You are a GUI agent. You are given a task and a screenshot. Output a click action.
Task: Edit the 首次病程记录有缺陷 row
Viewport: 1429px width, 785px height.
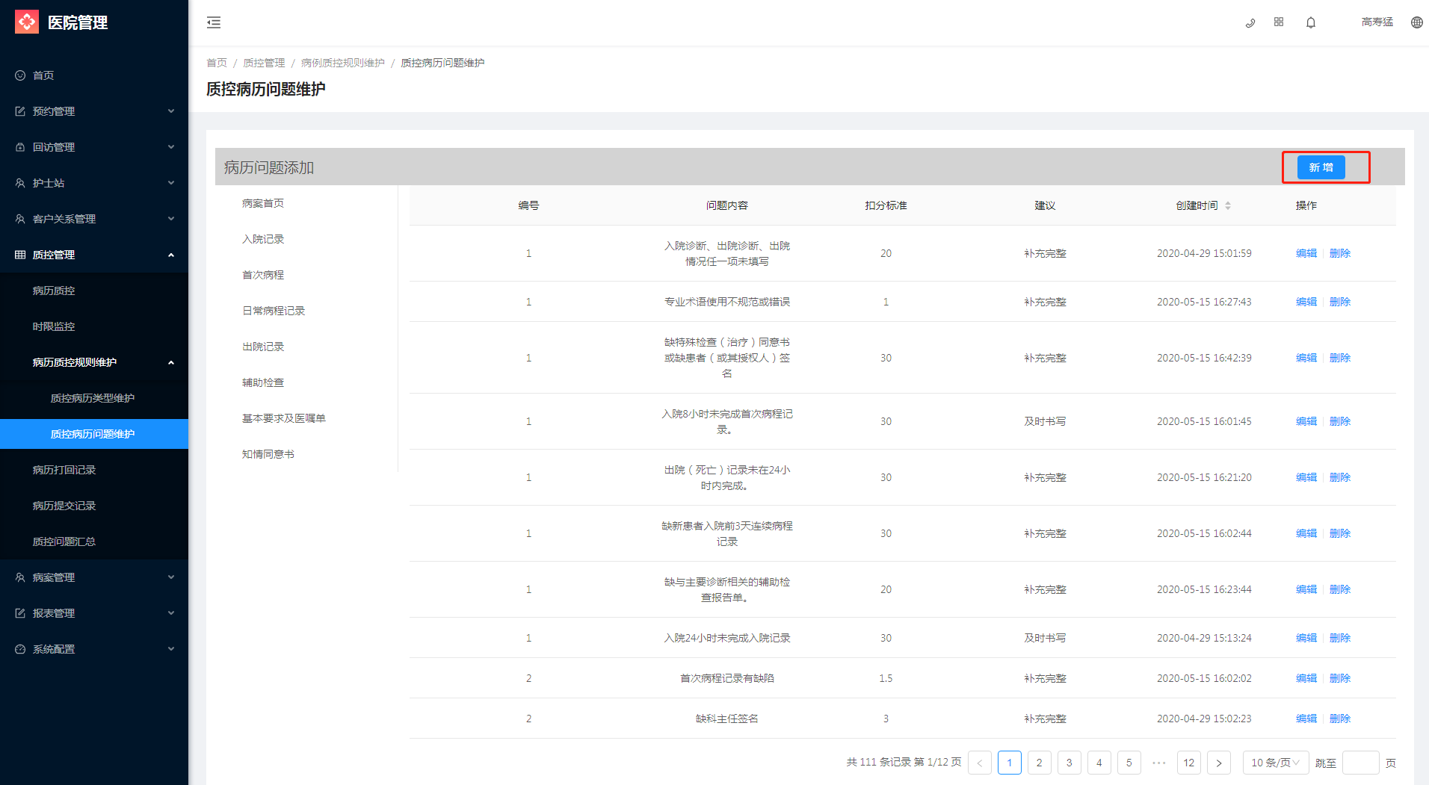point(1306,678)
